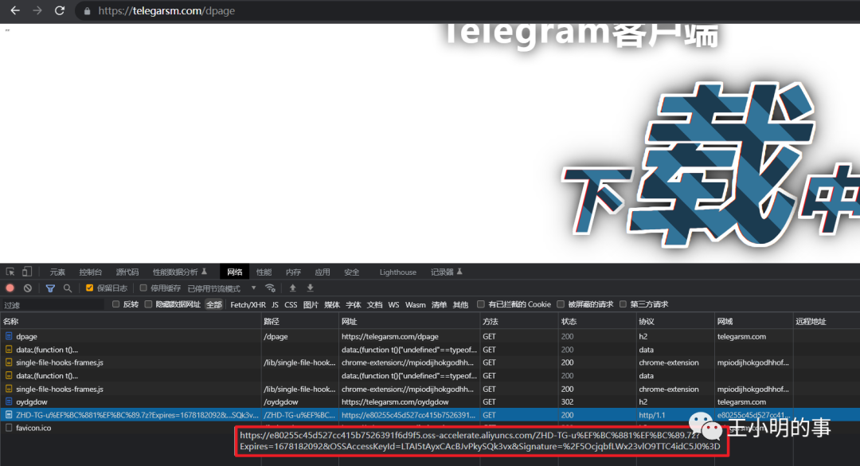Screen dimensions: 860x466
Task: Toggle the network filter funnel icon
Action: (50, 288)
